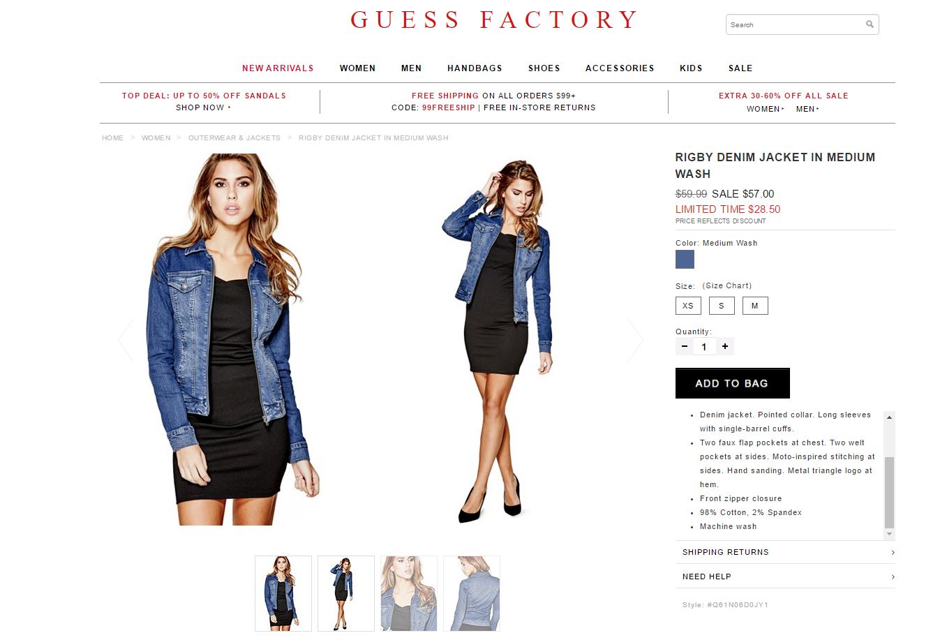Click the search magnifier icon

870,24
